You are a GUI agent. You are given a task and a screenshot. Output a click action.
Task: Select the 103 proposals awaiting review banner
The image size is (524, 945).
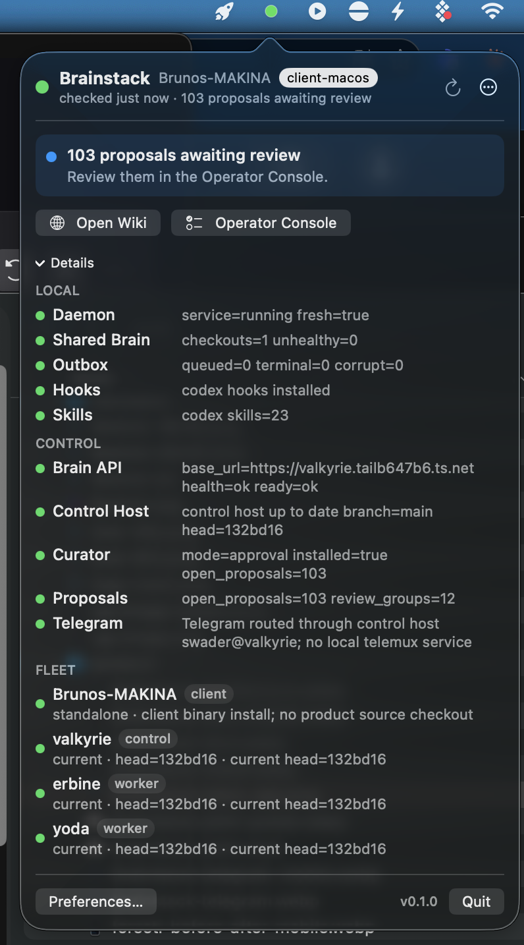pos(270,165)
